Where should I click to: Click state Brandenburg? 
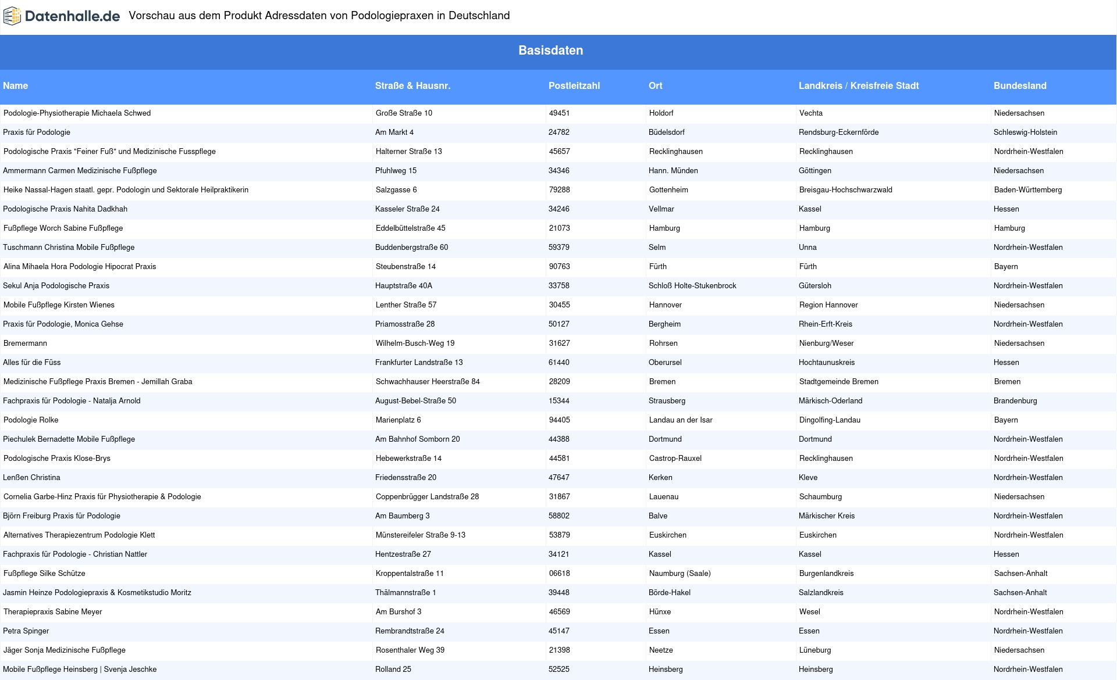[x=1015, y=401]
